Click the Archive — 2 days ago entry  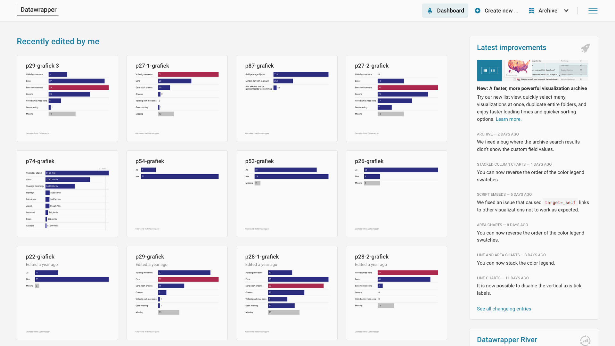pyautogui.click(x=497, y=134)
